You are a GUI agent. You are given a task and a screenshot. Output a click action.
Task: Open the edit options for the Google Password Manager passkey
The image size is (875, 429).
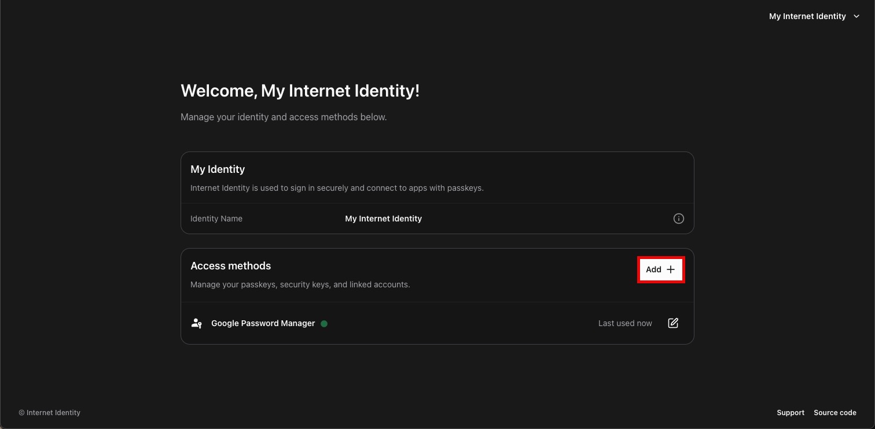click(673, 323)
